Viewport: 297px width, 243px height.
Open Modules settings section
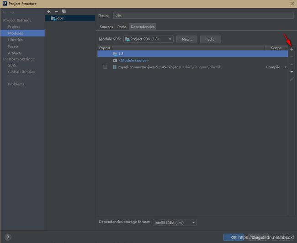22,33
